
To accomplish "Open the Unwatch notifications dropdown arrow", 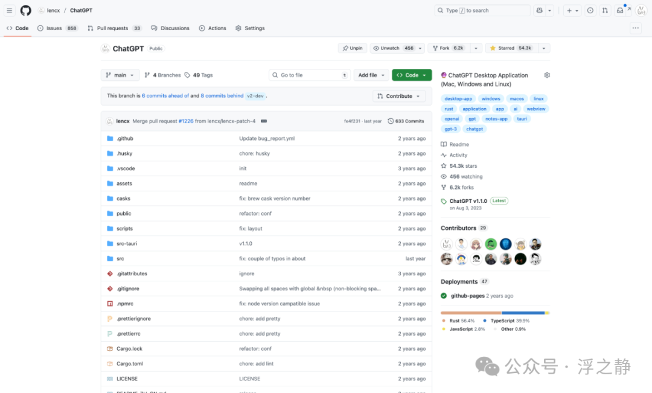I will [420, 48].
